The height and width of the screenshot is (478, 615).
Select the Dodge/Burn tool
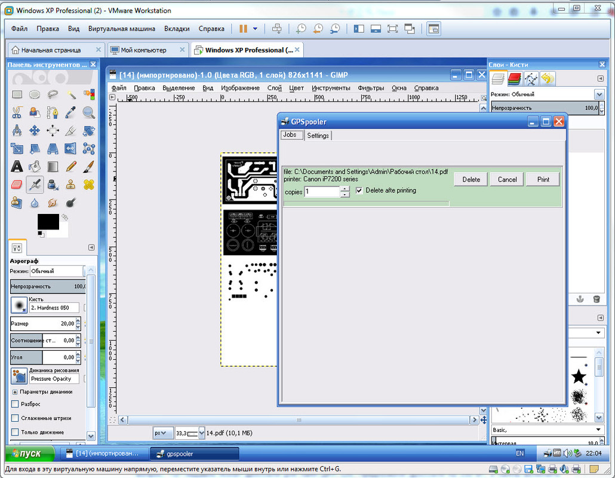71,203
